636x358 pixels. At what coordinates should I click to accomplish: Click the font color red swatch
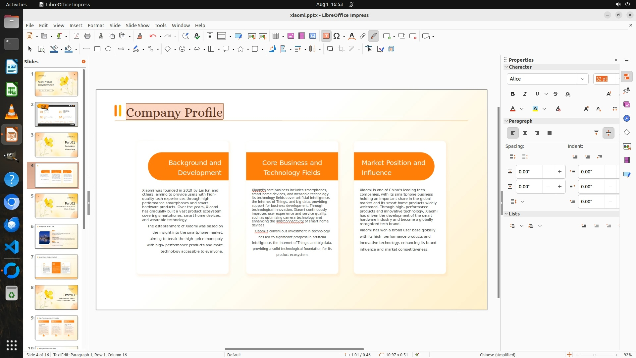pyautogui.click(x=513, y=109)
